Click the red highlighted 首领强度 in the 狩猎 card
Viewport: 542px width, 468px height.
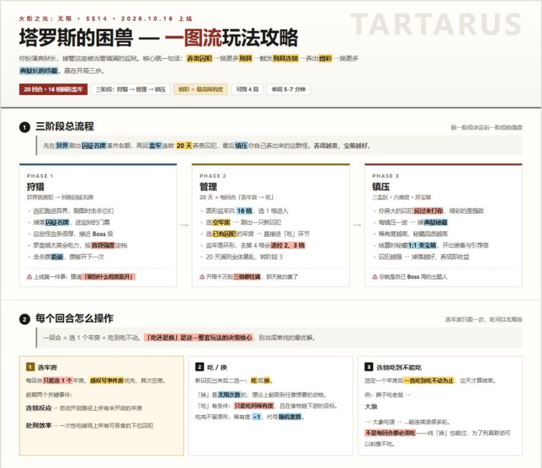(x=103, y=246)
